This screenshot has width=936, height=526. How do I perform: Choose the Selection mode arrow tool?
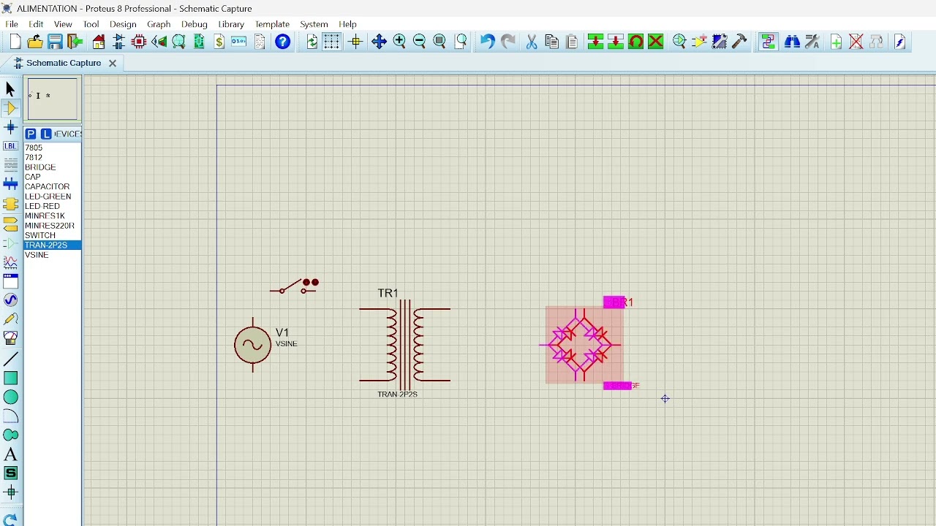(10, 89)
